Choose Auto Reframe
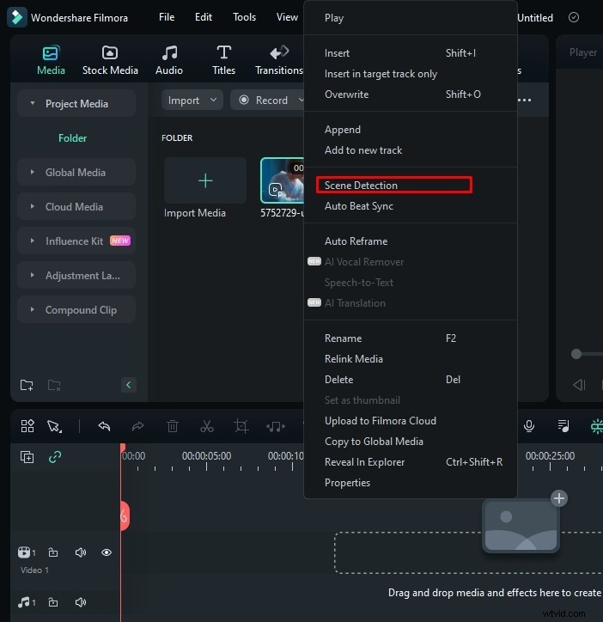The height and width of the screenshot is (622, 603). (411, 241)
